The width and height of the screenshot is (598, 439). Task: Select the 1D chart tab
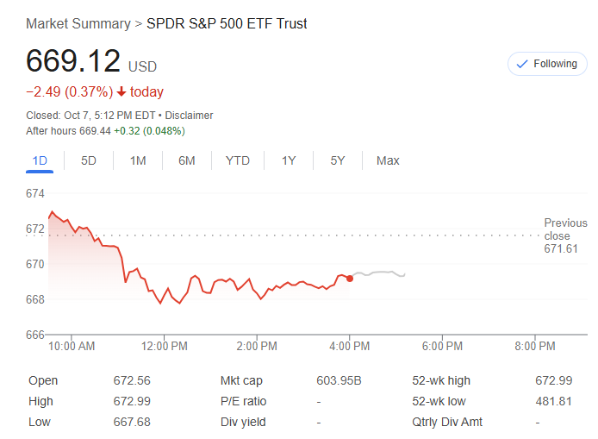(x=40, y=160)
